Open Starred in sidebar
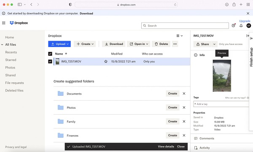Image resolution: width=253 pixels, height=152 pixels. (x=11, y=60)
